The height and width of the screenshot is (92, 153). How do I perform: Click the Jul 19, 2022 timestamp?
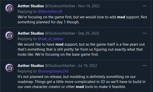[x=88, y=66]
